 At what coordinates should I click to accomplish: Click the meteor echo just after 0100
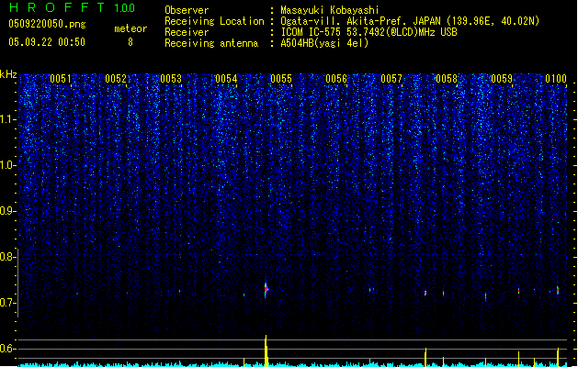pyautogui.click(x=558, y=290)
